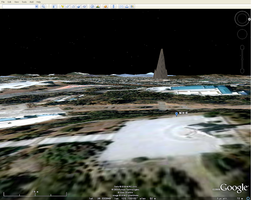Expand the search history dropdown arrow
The width and height of the screenshot is (254, 200).
pos(37,6)
